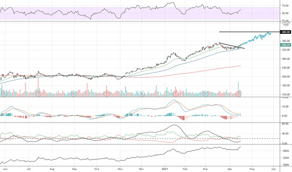Click the tallest volume bar in April

pyautogui.click(x=238, y=87)
